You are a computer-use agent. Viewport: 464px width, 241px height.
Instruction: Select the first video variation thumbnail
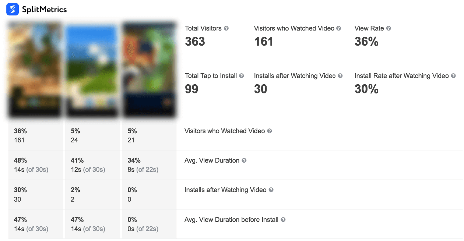click(35, 70)
